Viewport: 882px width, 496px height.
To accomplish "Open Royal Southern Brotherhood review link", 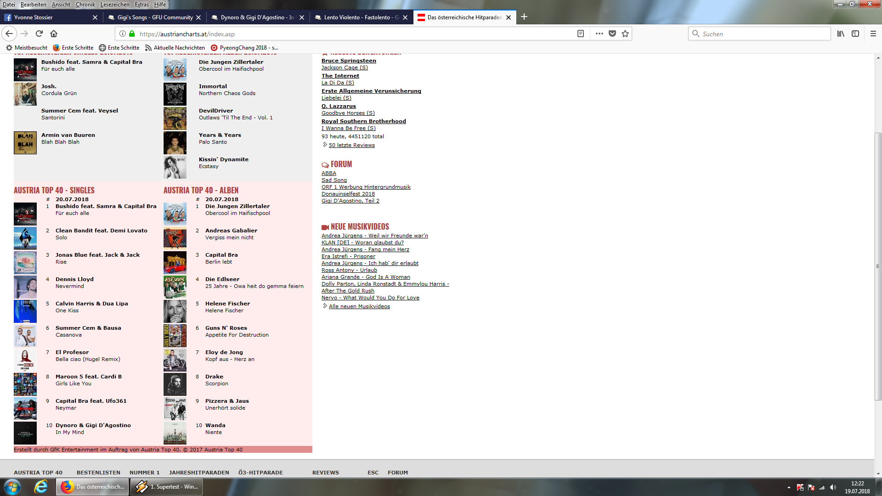I will point(364,121).
